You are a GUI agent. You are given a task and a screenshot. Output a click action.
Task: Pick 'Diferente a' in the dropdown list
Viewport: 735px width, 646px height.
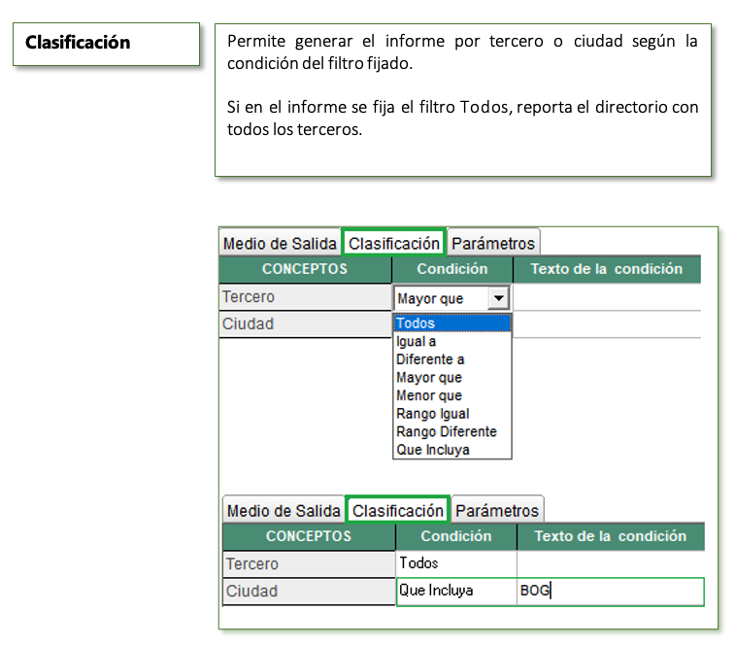[x=452, y=359]
